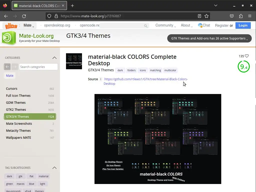Open the Cursors category
Image resolution: width=256 pixels, height=192 pixels.
pyautogui.click(x=30, y=89)
